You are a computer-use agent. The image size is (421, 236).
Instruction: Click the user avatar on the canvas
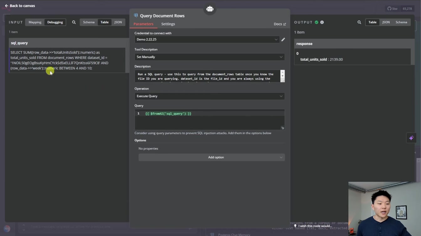coord(7,229)
